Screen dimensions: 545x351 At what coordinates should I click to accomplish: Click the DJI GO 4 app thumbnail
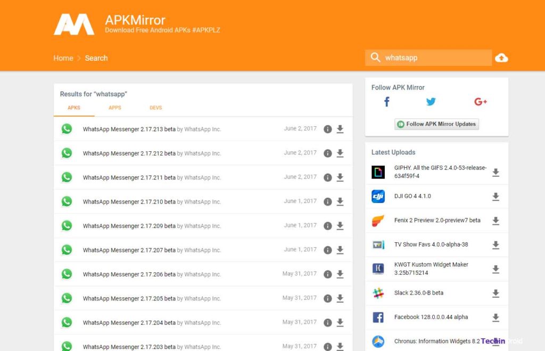(x=378, y=197)
